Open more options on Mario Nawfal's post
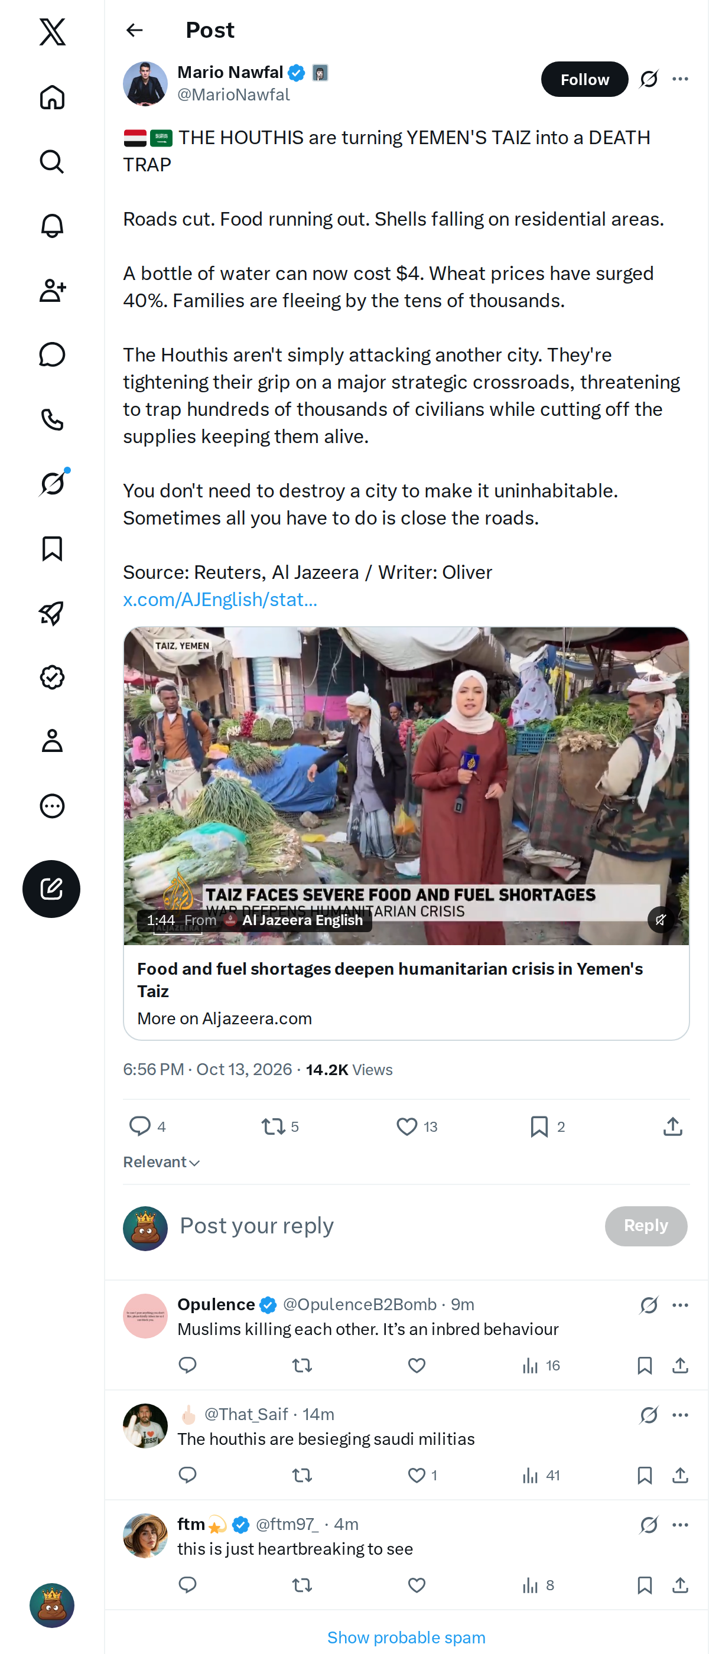 point(680,79)
